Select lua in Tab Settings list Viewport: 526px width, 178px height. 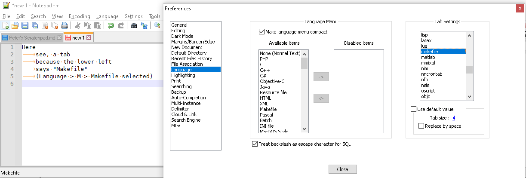click(443, 46)
